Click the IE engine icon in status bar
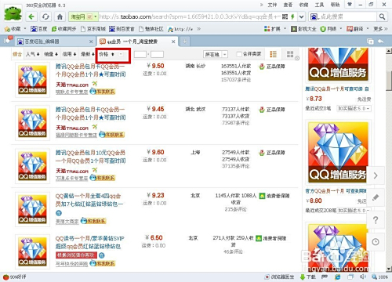The width and height of the screenshot is (392, 282). click(x=338, y=277)
